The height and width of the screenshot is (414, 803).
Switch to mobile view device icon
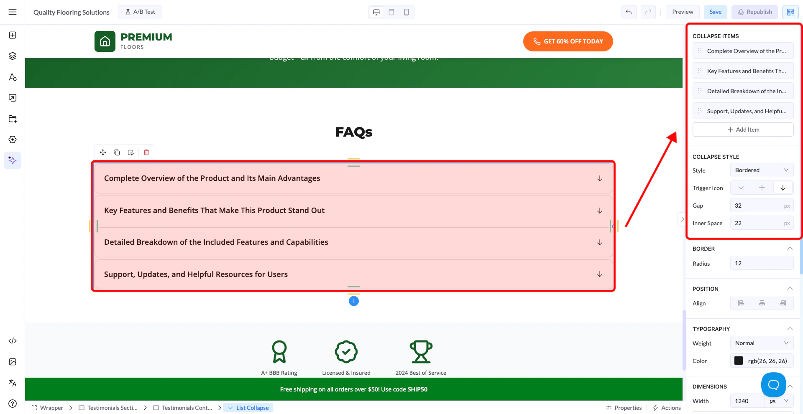pos(407,12)
